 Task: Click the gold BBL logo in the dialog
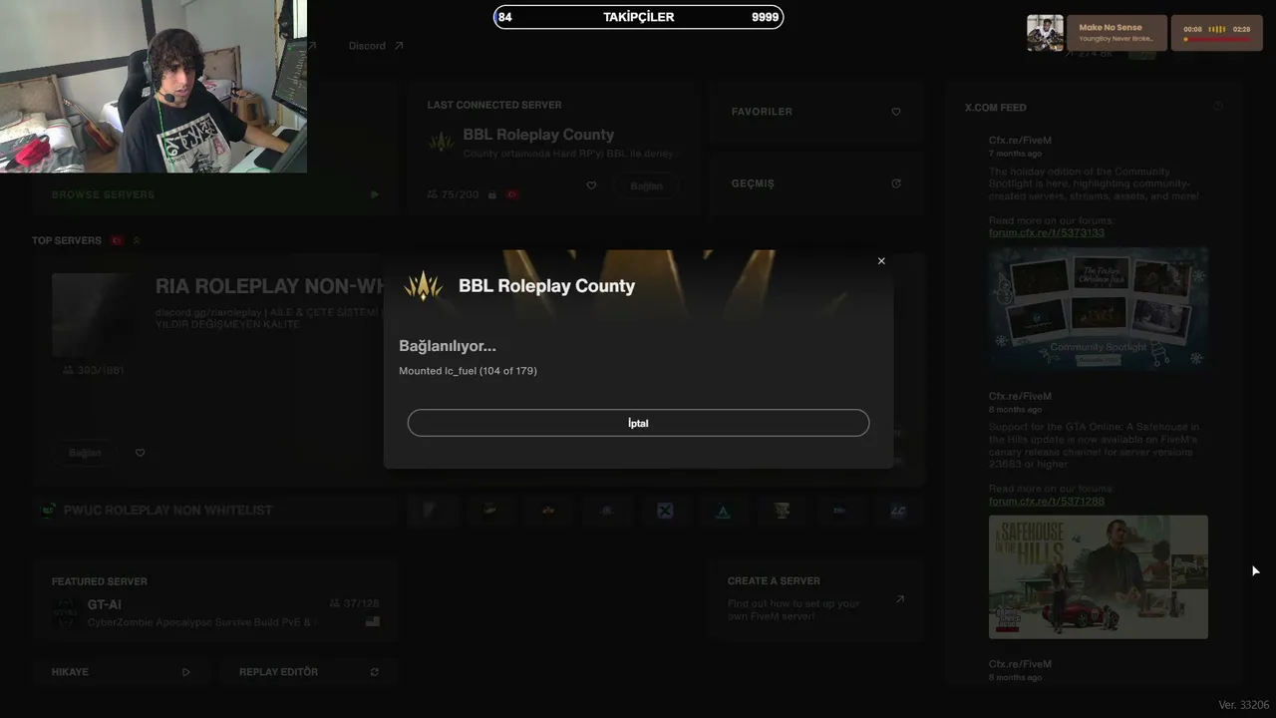[x=423, y=286]
